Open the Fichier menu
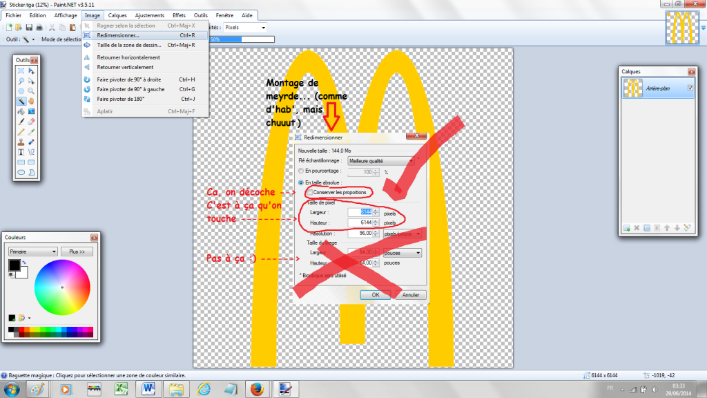 [14, 15]
